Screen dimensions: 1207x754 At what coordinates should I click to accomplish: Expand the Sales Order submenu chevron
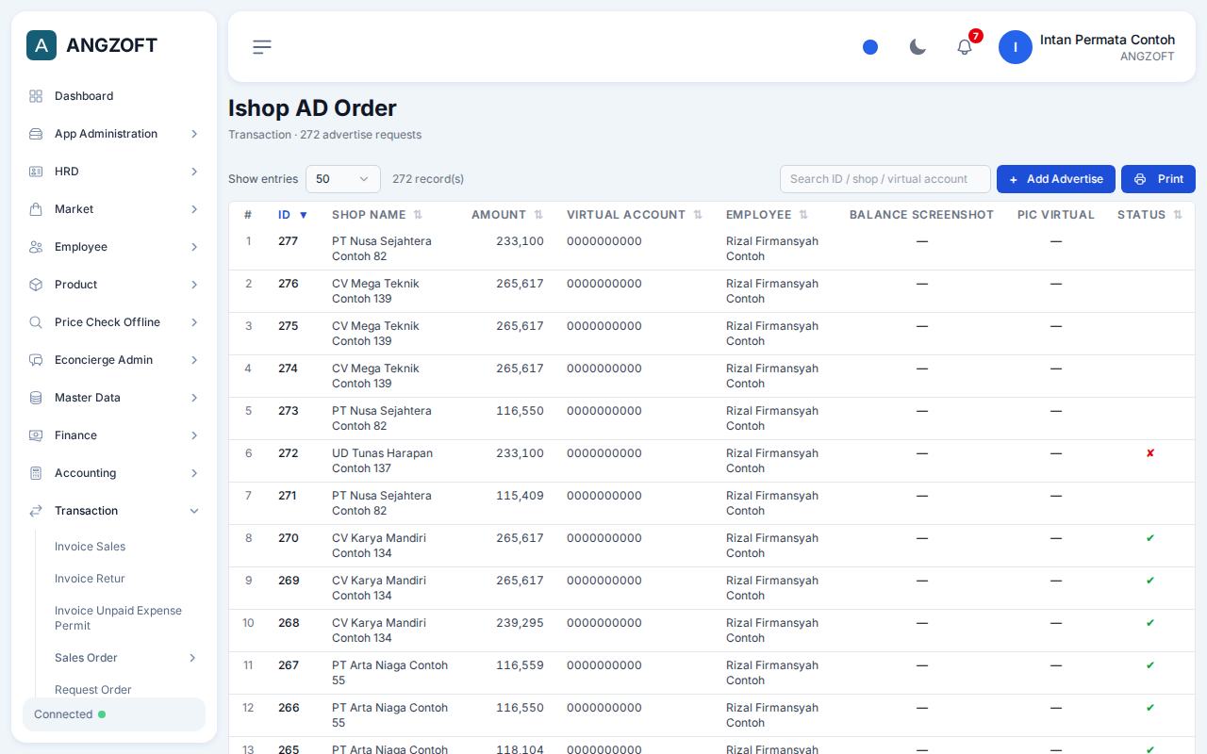pos(192,658)
